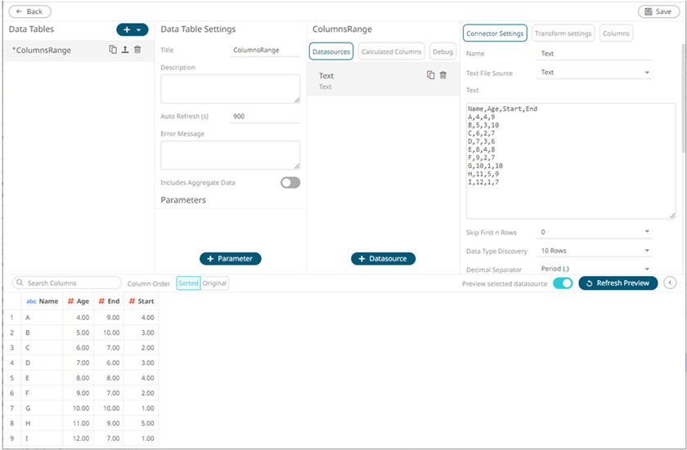Open the Transform settings tab
The height and width of the screenshot is (450, 687).
[563, 33]
